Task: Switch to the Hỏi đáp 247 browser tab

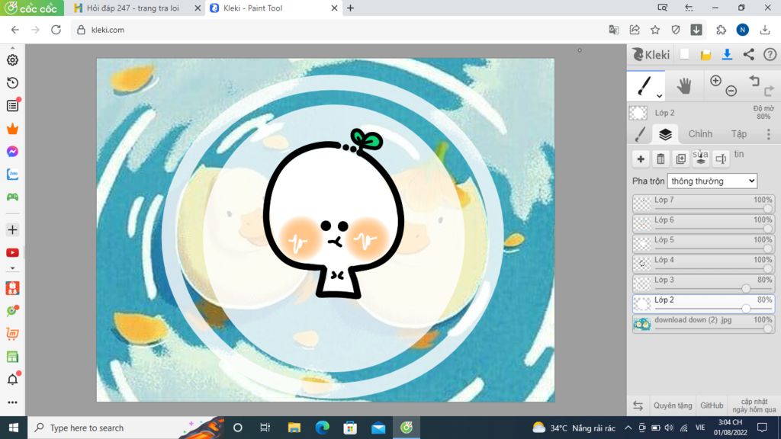Action: 134,8
